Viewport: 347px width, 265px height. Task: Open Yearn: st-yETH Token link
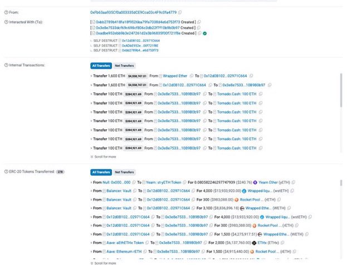(x=164, y=183)
